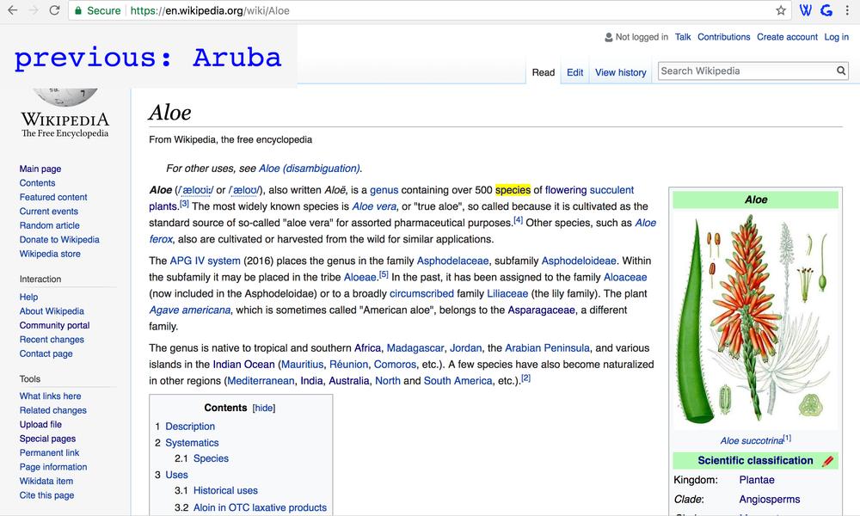Click the green secure padlock icon

coord(78,10)
